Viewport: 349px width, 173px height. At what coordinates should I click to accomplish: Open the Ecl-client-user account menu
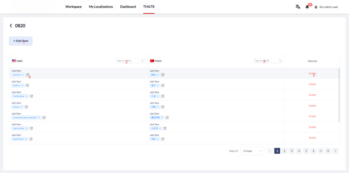coord(326,7)
